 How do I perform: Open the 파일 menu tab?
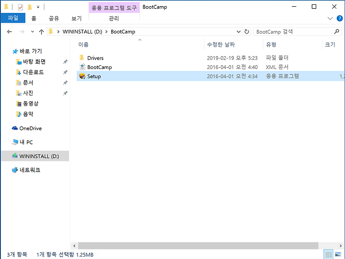tap(13, 18)
